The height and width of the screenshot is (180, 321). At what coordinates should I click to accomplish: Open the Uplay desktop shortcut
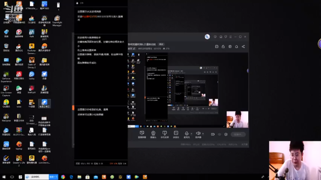tap(32, 75)
